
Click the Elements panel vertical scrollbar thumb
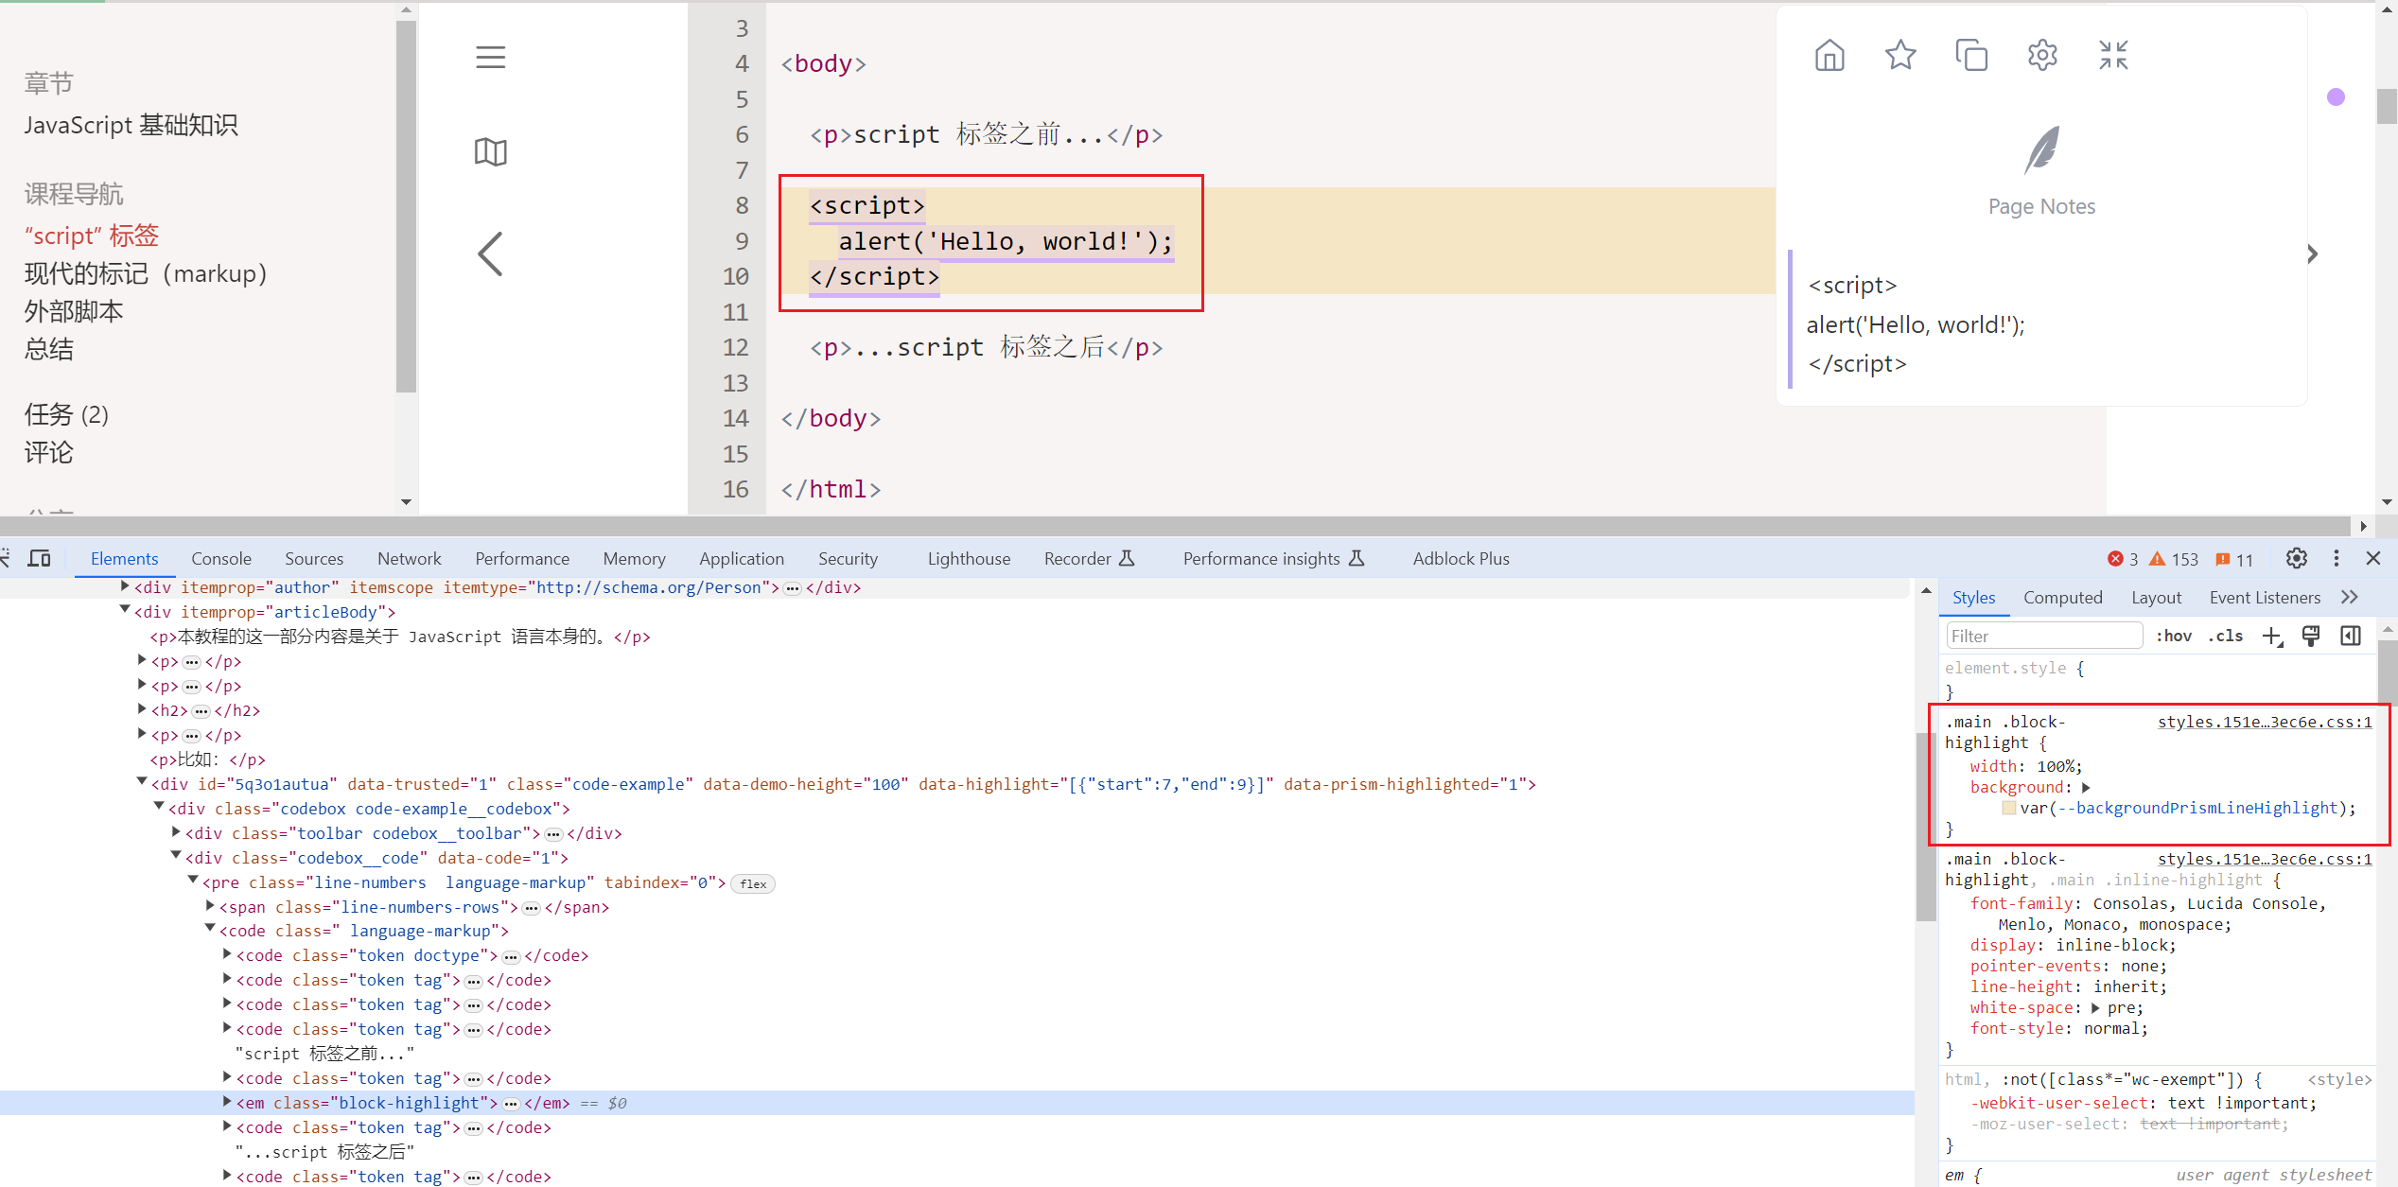[1926, 826]
